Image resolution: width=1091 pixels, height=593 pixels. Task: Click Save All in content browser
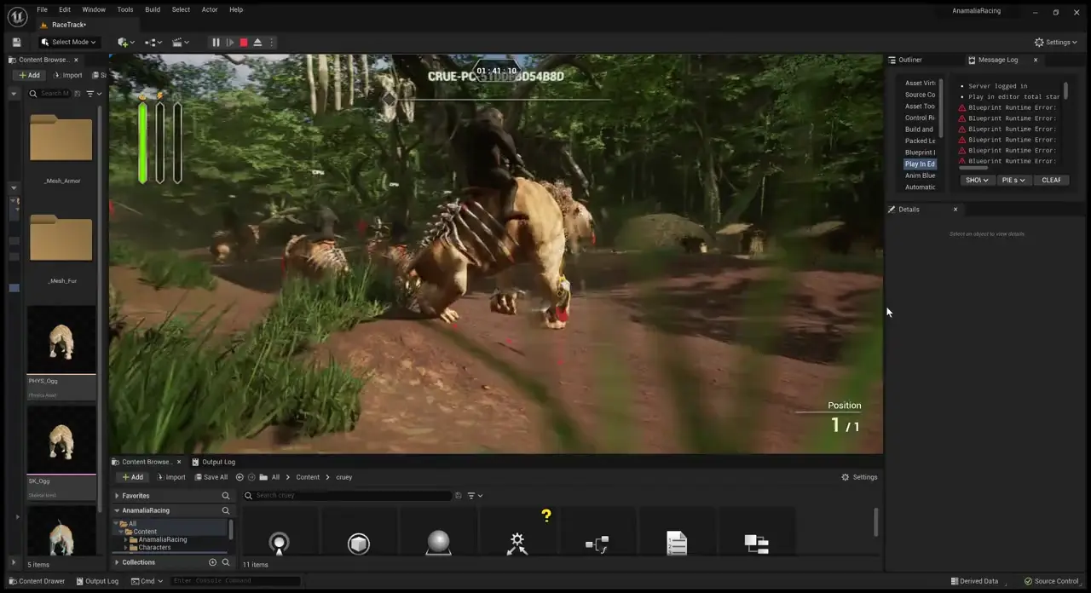click(x=211, y=477)
